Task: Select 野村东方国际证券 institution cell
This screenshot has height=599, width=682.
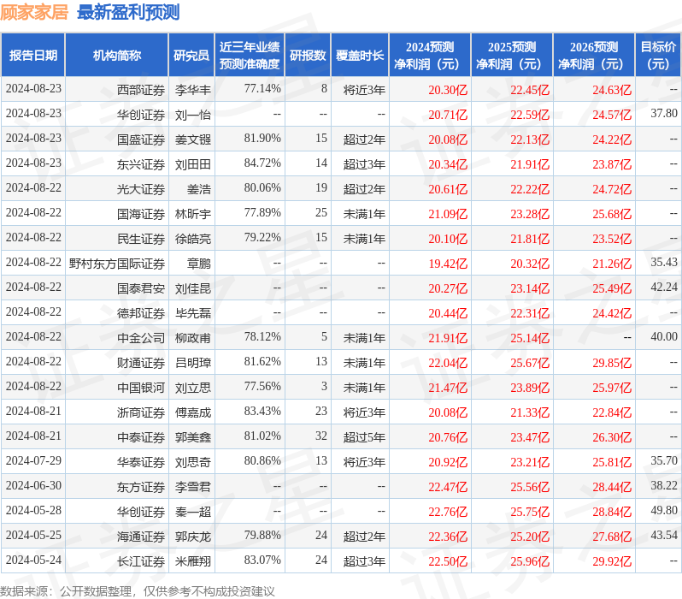Action: pos(117,264)
